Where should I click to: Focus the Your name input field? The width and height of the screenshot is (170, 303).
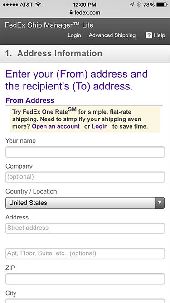coord(85,152)
